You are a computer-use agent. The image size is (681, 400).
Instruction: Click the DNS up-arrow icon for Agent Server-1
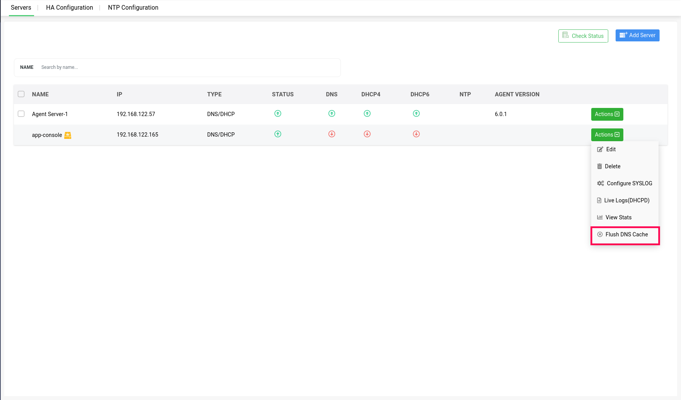tap(332, 114)
